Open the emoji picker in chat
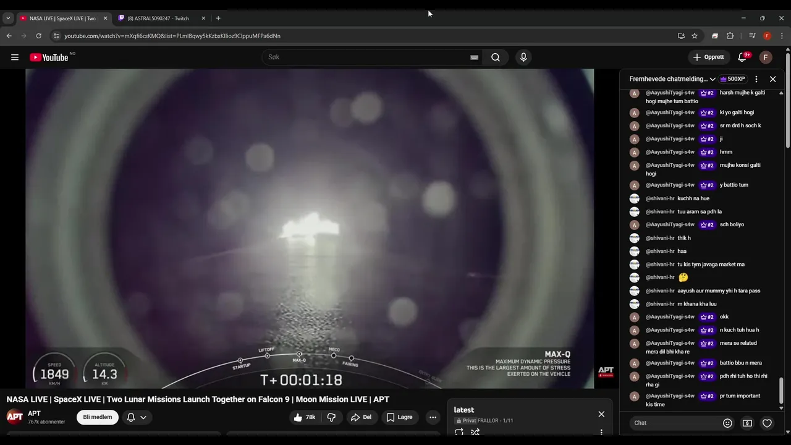 pyautogui.click(x=727, y=423)
